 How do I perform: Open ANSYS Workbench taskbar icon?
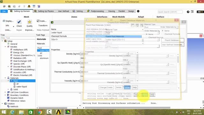[58, 112]
